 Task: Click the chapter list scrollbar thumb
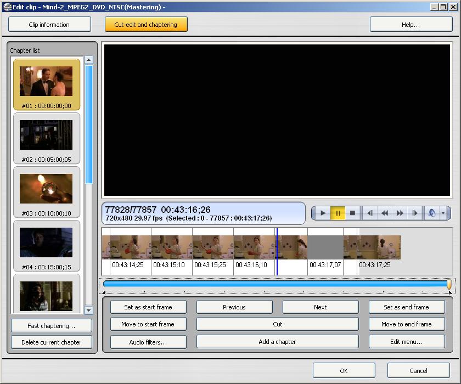pos(89,125)
